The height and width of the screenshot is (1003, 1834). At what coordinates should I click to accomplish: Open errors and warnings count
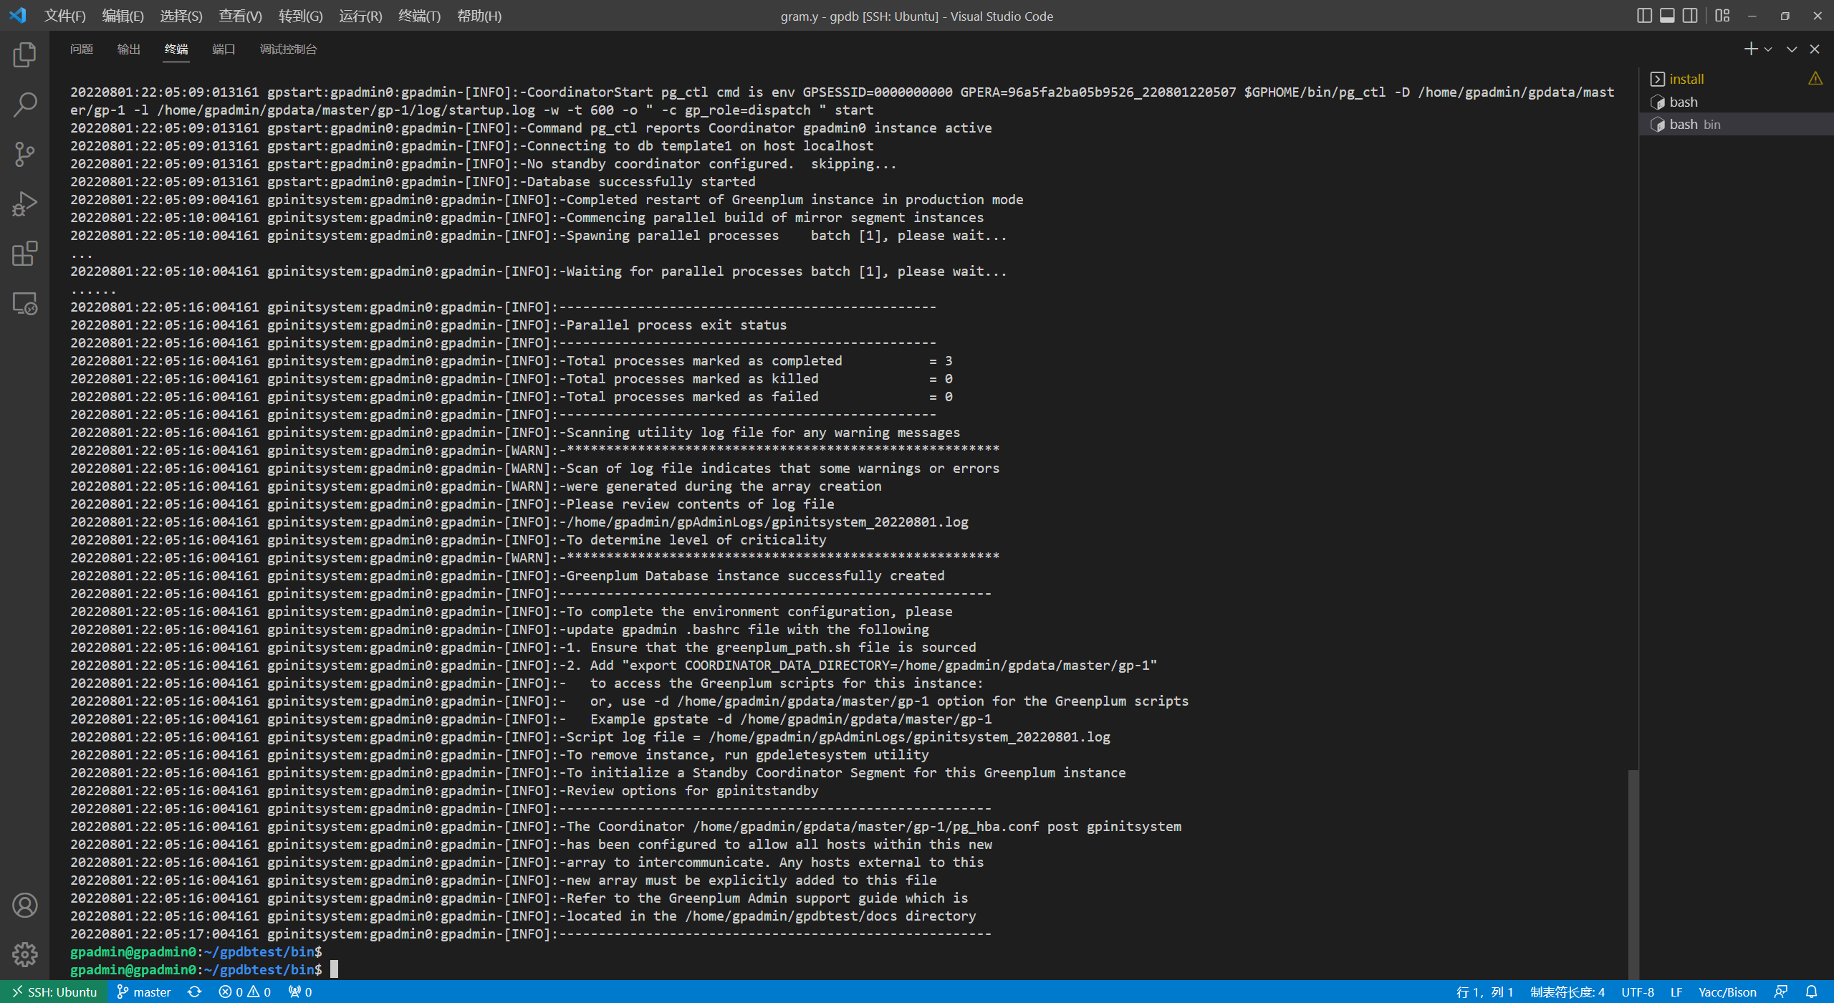coord(245,992)
